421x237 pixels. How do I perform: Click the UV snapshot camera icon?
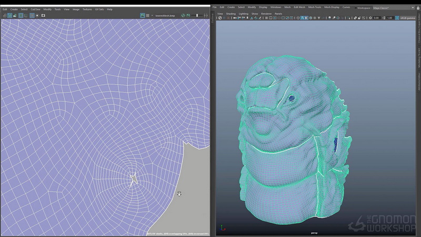[x=43, y=16]
